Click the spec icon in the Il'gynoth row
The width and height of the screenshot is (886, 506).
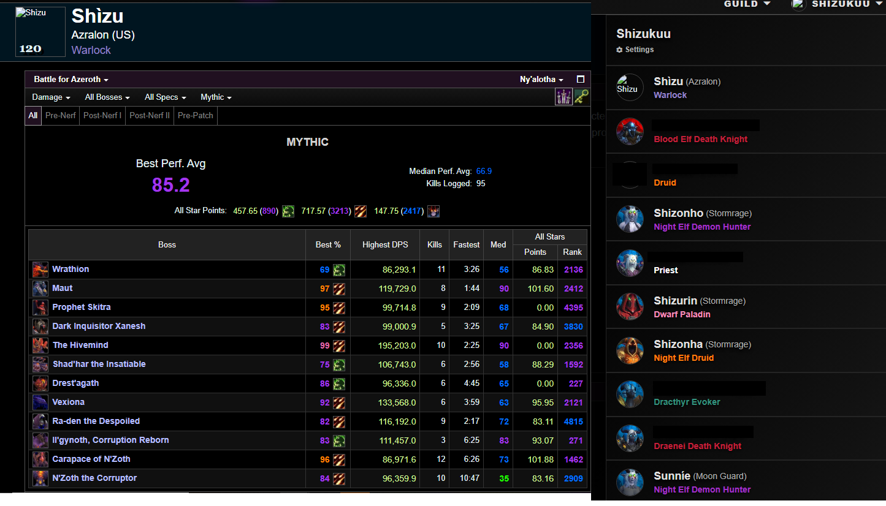point(339,440)
